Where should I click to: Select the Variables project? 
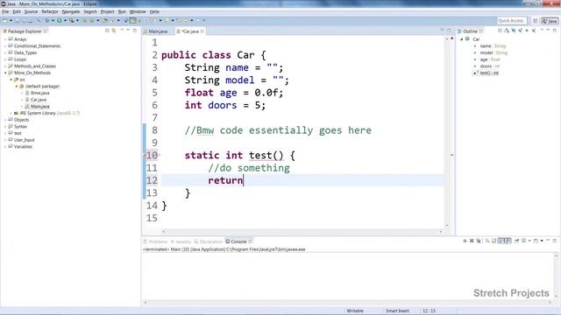(23, 147)
